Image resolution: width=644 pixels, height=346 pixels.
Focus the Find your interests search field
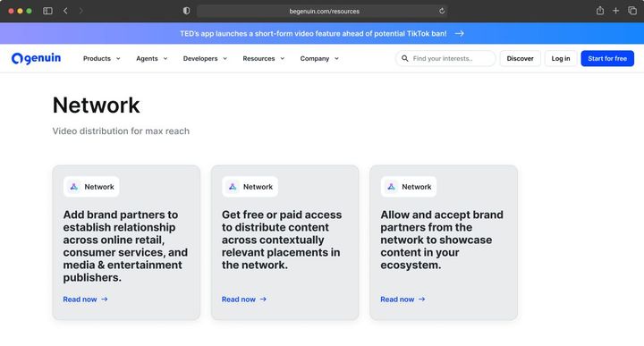point(445,58)
